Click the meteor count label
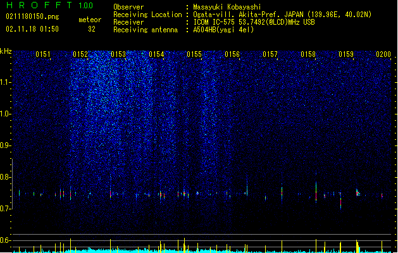This screenshot has height=253, width=398. pyautogui.click(x=90, y=20)
